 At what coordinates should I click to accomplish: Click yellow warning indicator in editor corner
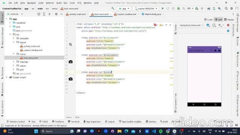click(161, 25)
